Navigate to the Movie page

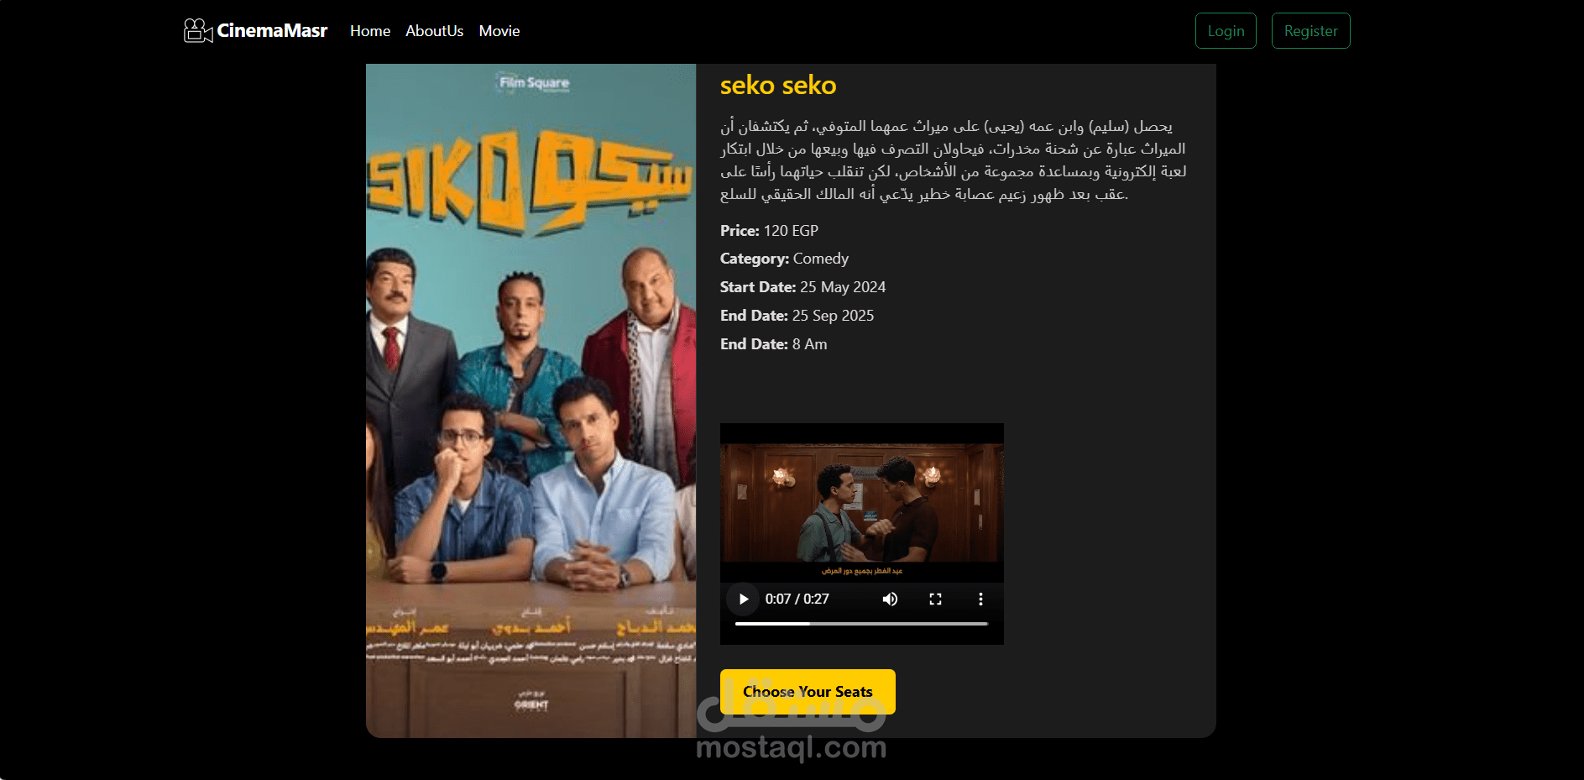pos(499,31)
